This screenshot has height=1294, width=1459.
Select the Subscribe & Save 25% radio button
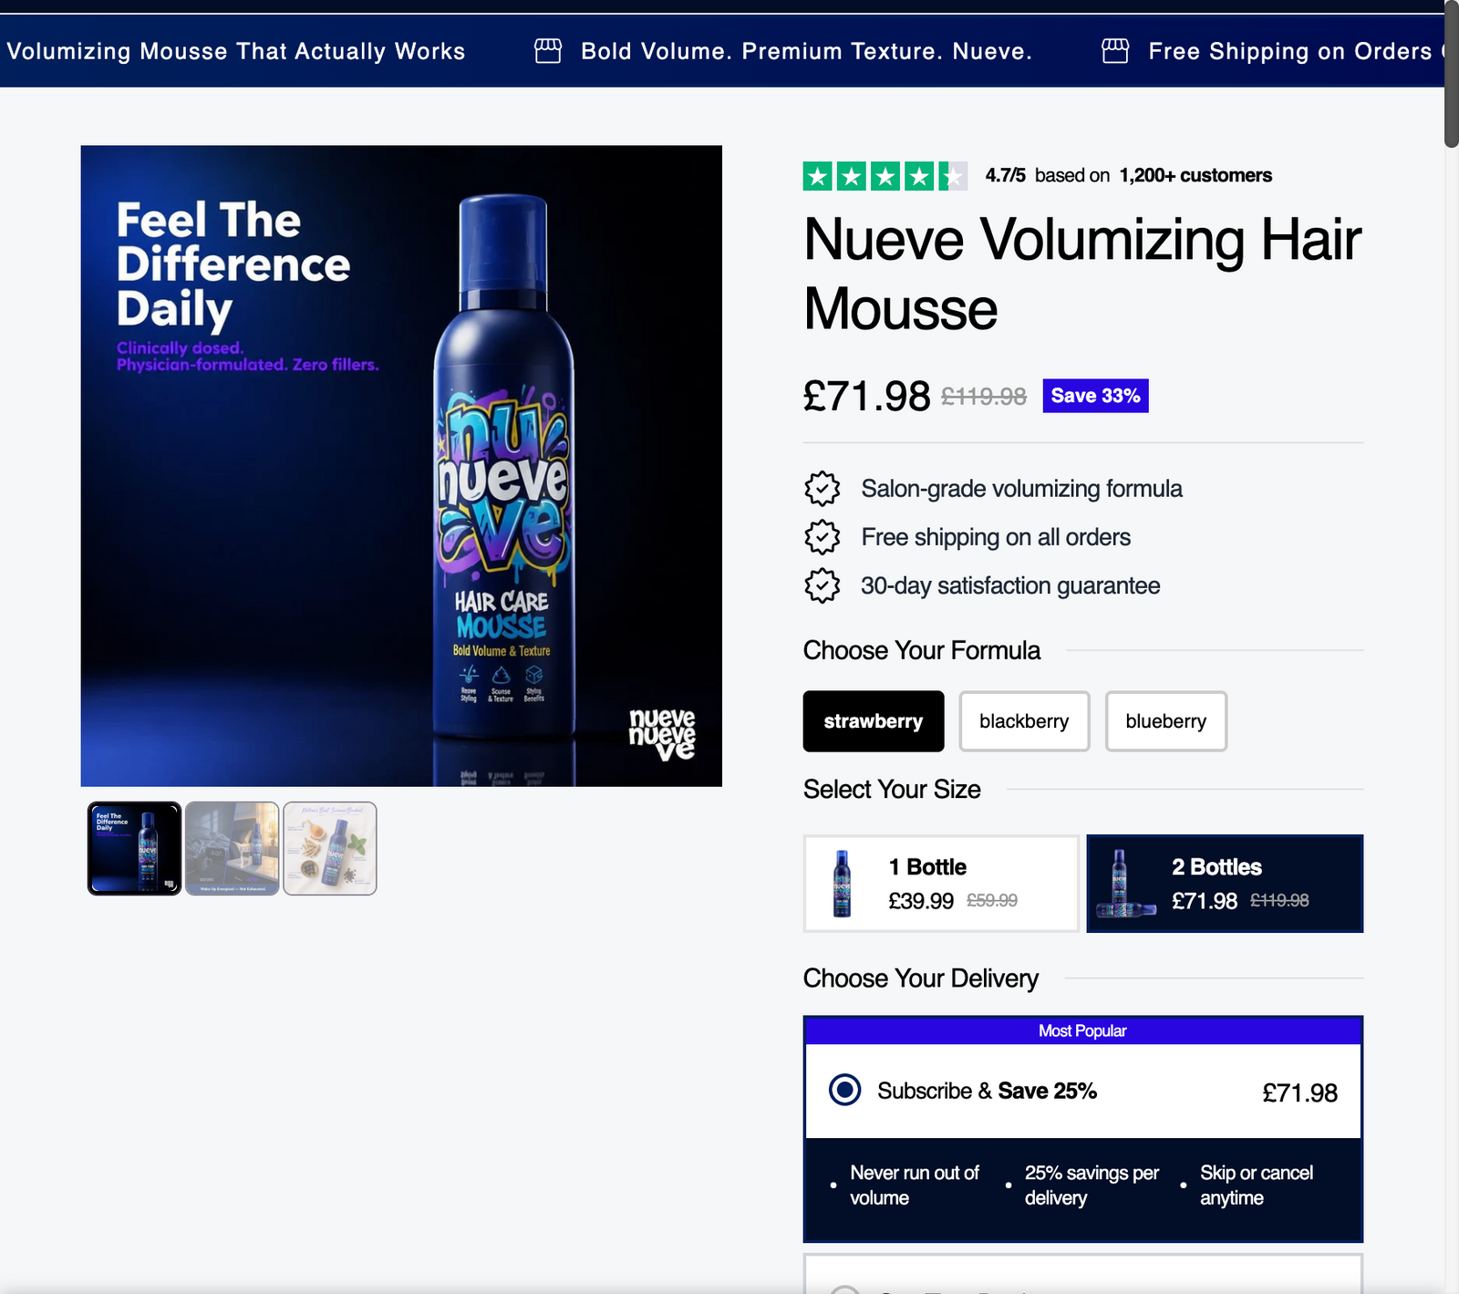(845, 1090)
